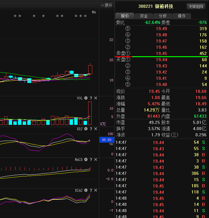Open MACD indicator settings gear

pyautogui.click(x=86, y=160)
